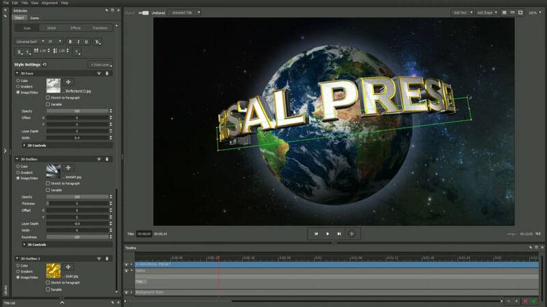Open the Help menu

pos(64,3)
